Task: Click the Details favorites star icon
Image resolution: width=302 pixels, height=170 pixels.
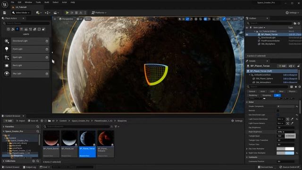Action: (296, 87)
